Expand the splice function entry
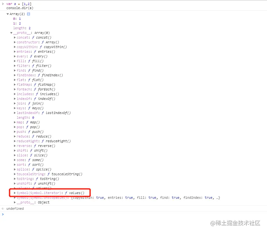Viewport: 267px width, 233px height. [x=15, y=169]
